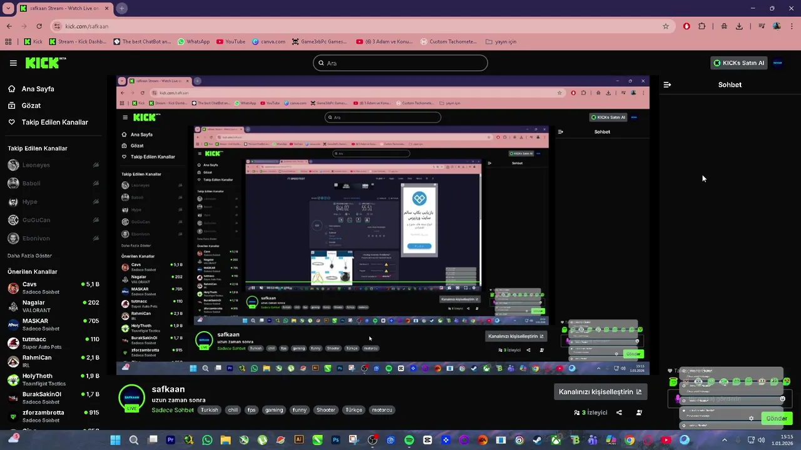Open tab search dropdown arrow
This screenshot has height=450, width=801.
point(9,8)
